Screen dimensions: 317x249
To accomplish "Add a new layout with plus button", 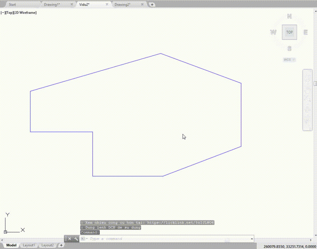I will click(x=61, y=245).
